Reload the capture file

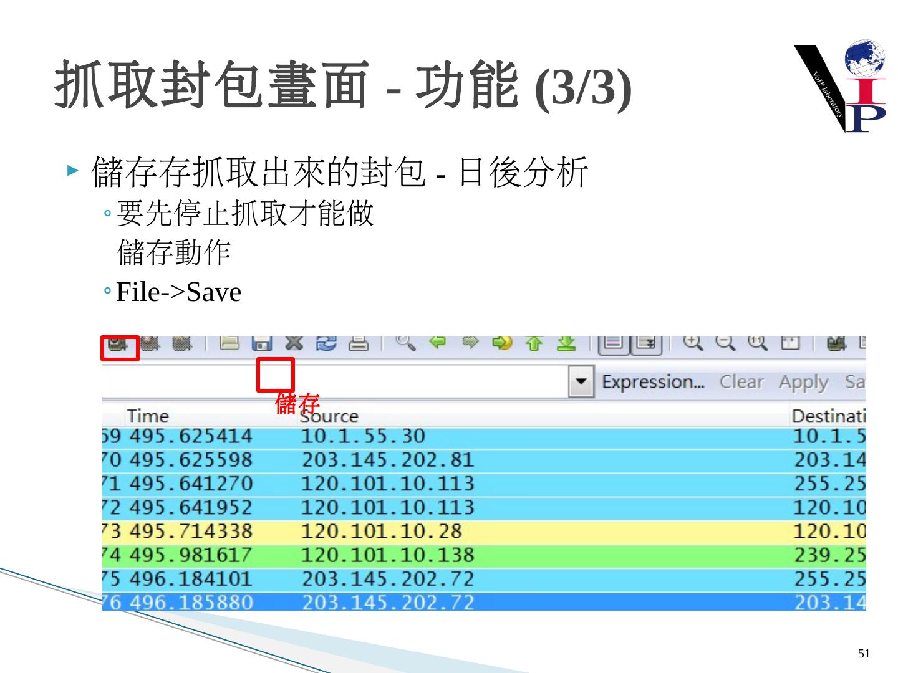(x=326, y=343)
